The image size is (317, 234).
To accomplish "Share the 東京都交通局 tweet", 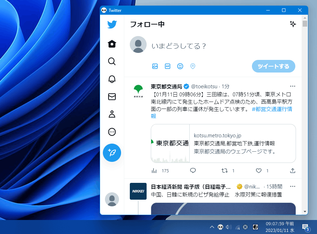I will tap(293, 171).
